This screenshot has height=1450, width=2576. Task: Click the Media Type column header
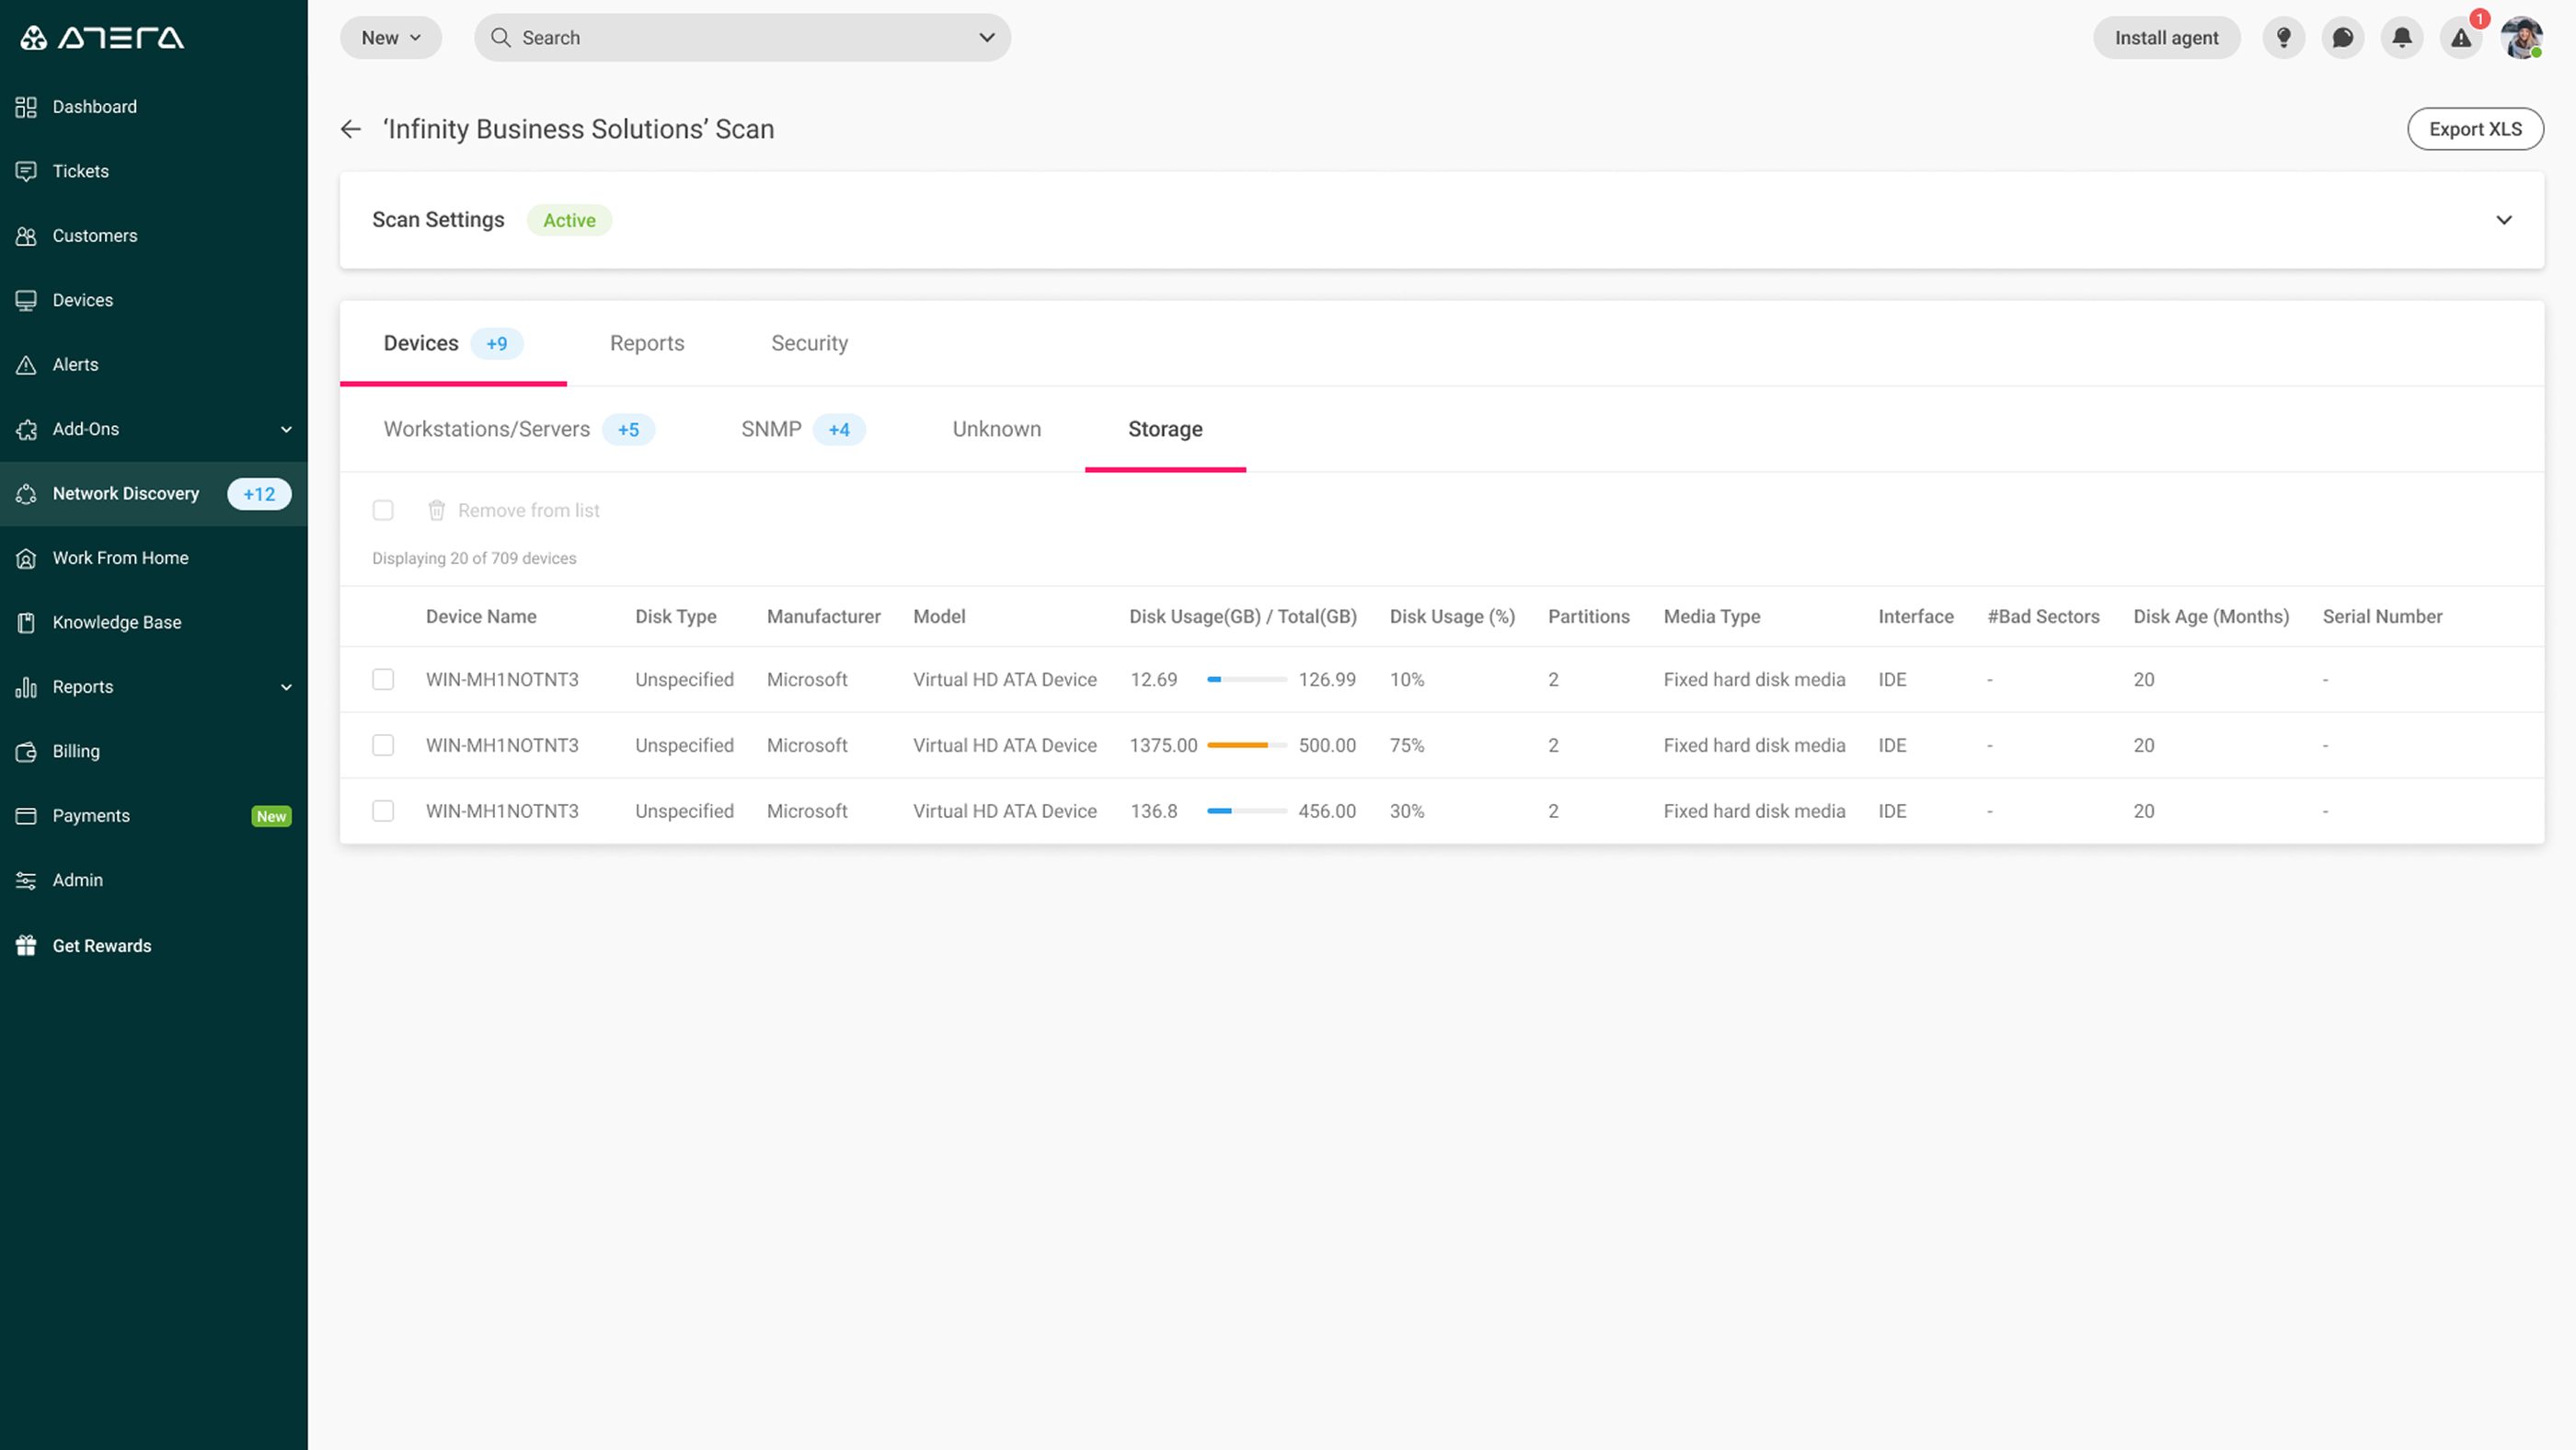(1711, 617)
